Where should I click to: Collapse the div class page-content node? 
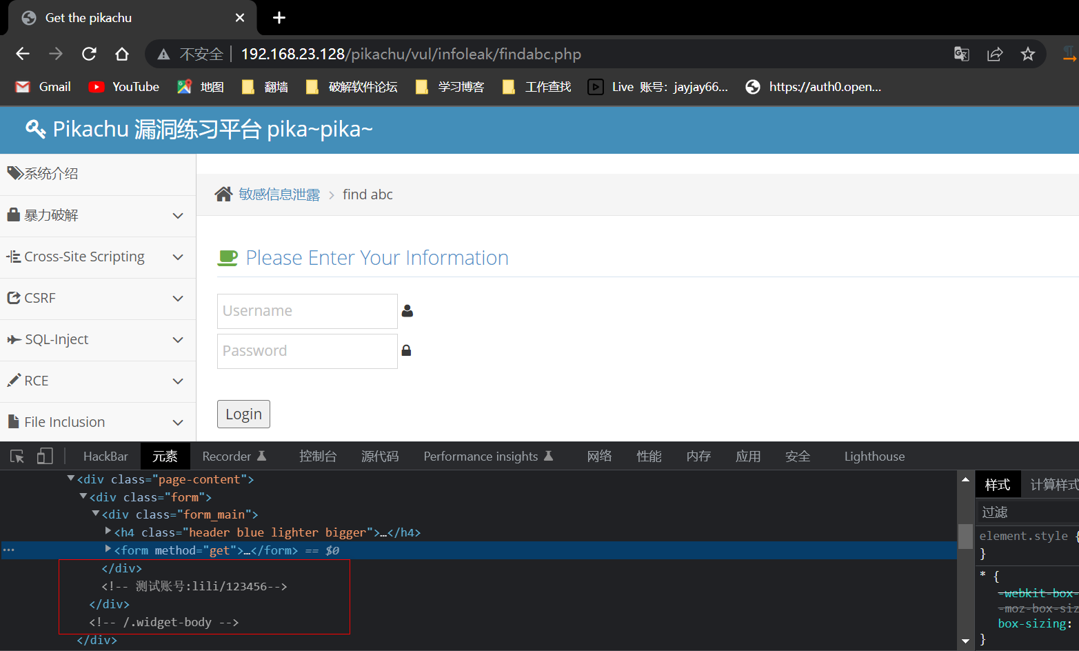(x=70, y=479)
